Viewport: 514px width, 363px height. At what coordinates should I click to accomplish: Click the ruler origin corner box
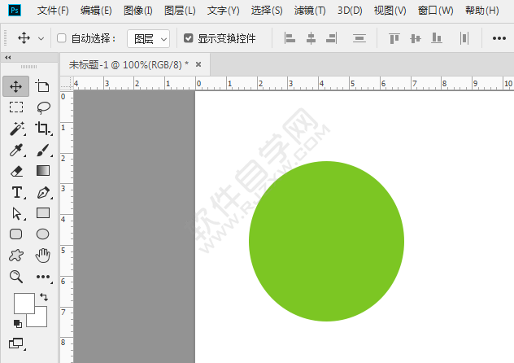(66, 83)
